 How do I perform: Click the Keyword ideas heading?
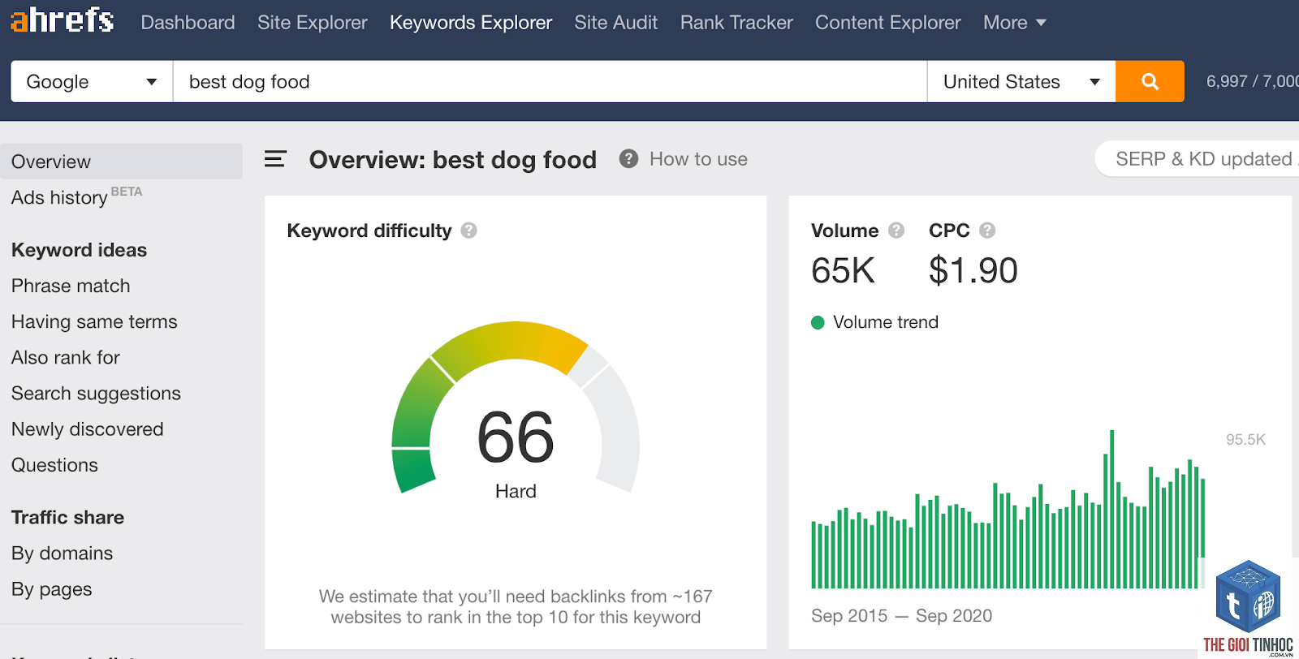tap(79, 250)
